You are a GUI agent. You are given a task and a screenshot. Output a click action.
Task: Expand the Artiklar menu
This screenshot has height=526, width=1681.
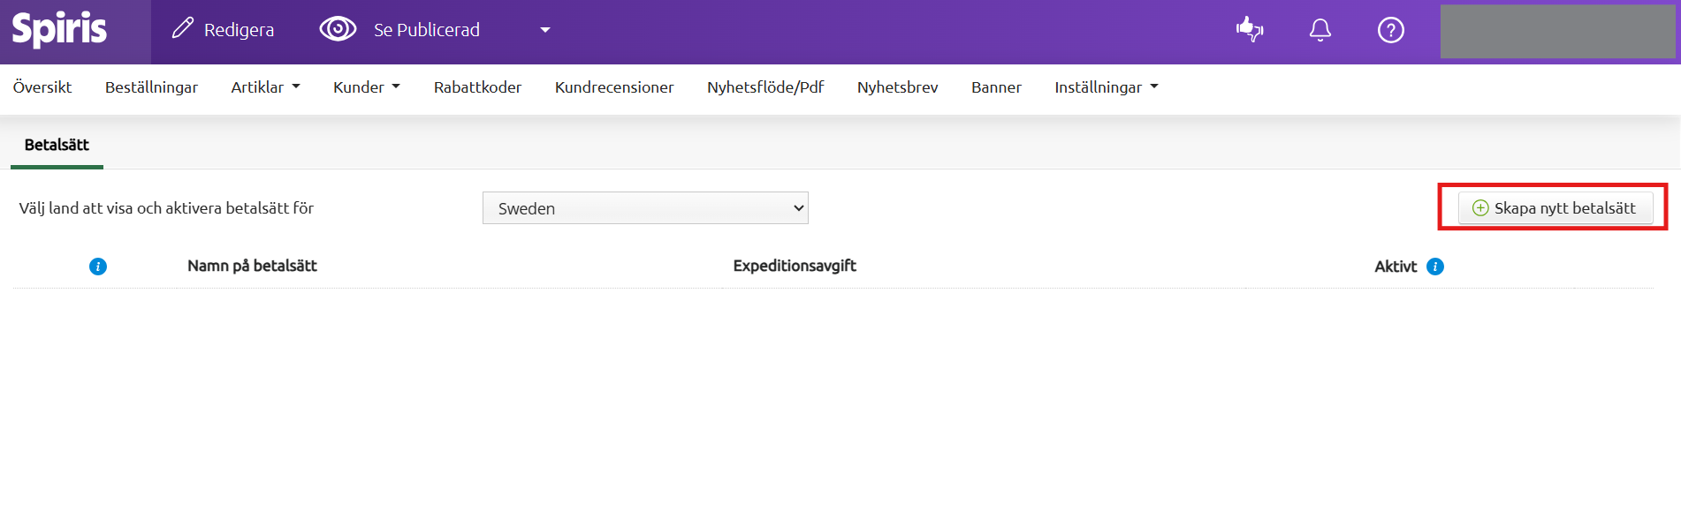[265, 87]
